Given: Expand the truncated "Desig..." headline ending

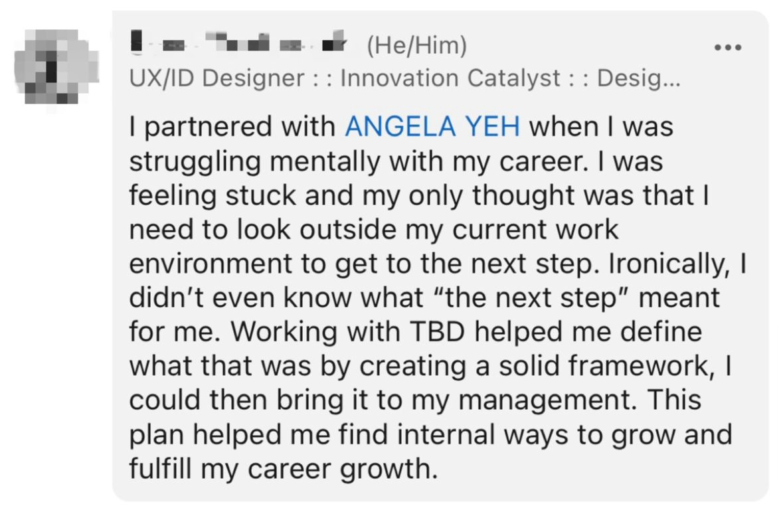Looking at the screenshot, I should point(639,78).
